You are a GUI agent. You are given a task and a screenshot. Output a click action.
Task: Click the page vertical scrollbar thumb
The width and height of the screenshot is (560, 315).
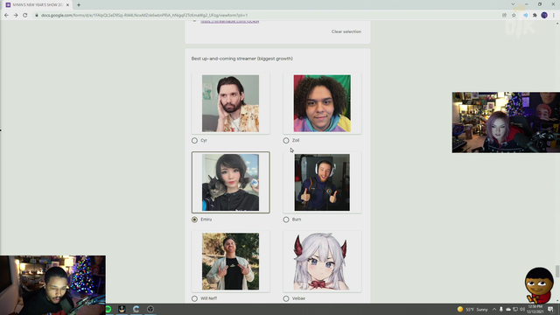(557, 271)
